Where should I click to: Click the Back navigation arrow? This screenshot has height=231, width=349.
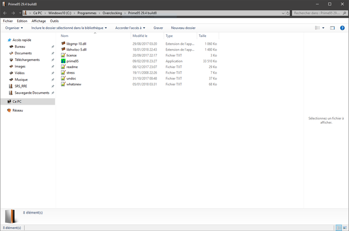(x=5, y=13)
